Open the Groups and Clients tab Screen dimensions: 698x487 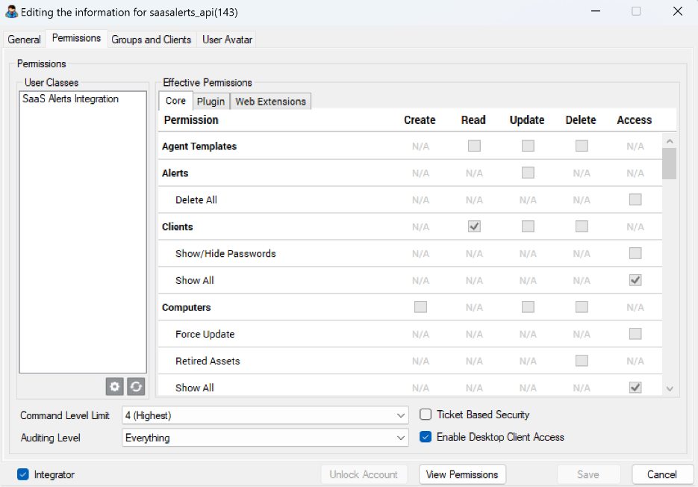pos(151,40)
